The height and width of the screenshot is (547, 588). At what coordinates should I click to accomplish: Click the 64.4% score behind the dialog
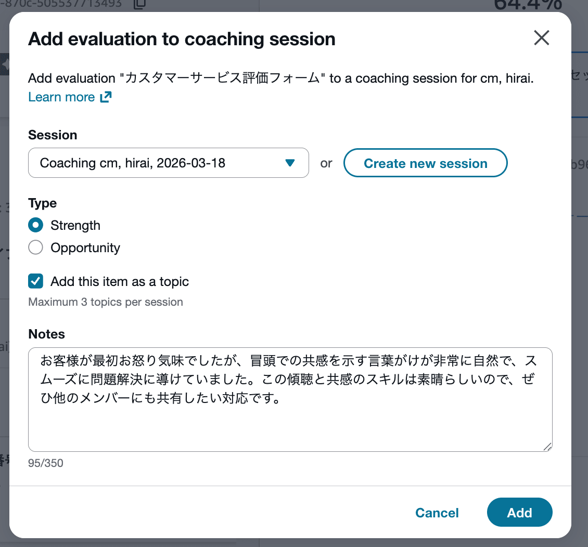[x=527, y=5]
